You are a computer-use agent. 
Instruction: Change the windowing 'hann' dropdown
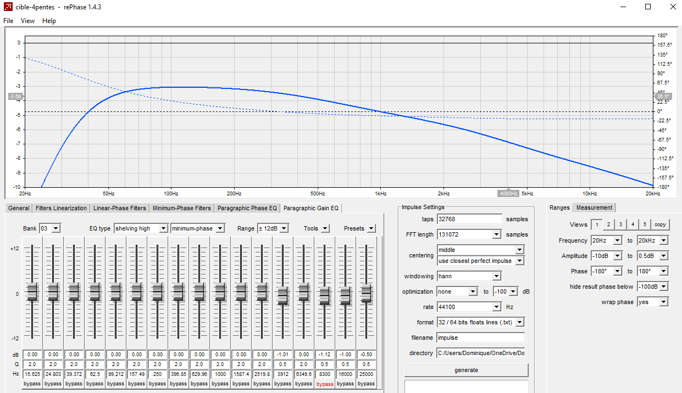(497, 276)
